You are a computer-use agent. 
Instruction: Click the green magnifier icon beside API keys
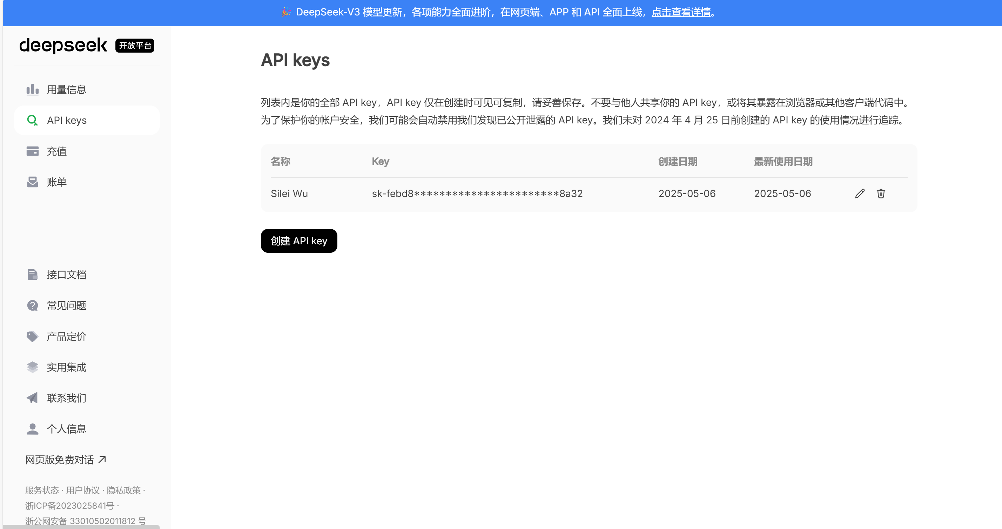tap(32, 121)
